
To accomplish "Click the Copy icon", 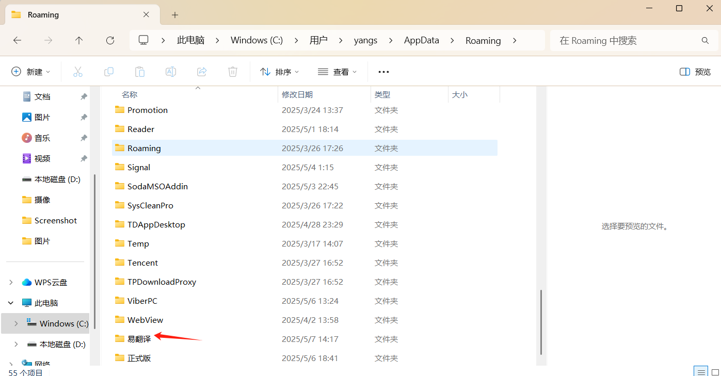I will coord(109,72).
